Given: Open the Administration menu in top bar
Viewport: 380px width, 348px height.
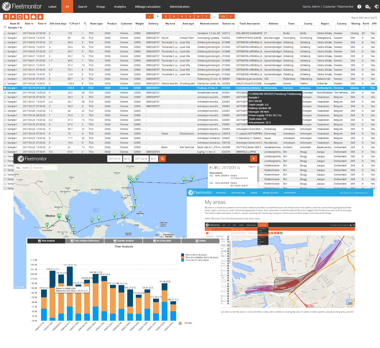Looking at the screenshot, I should tap(179, 6).
